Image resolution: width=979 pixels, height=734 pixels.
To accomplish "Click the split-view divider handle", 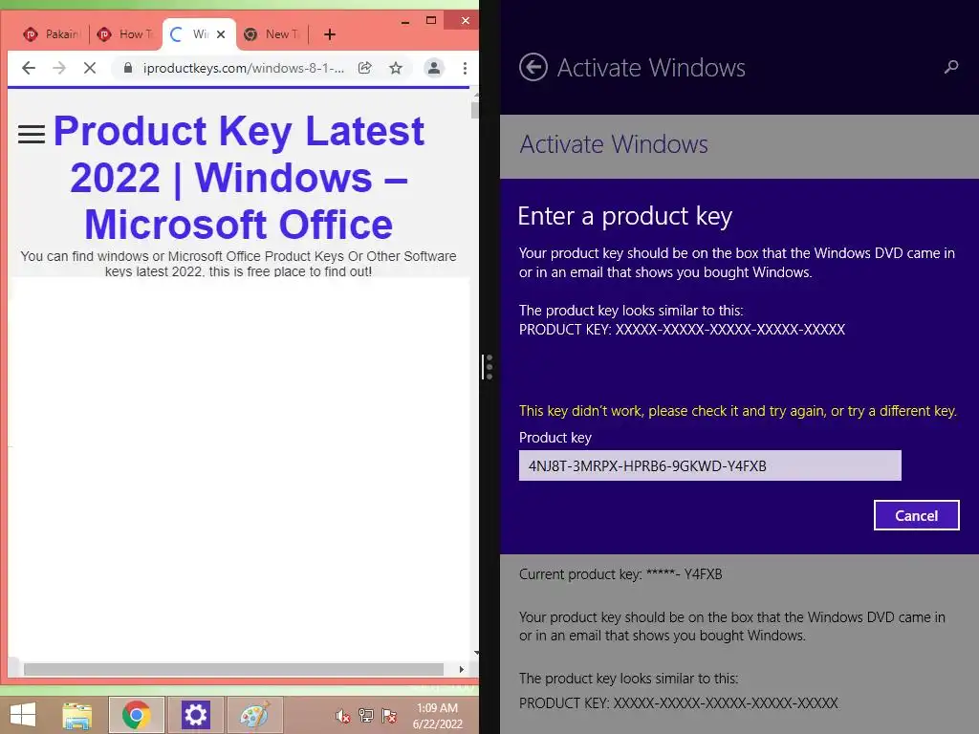I will pyautogui.click(x=488, y=367).
